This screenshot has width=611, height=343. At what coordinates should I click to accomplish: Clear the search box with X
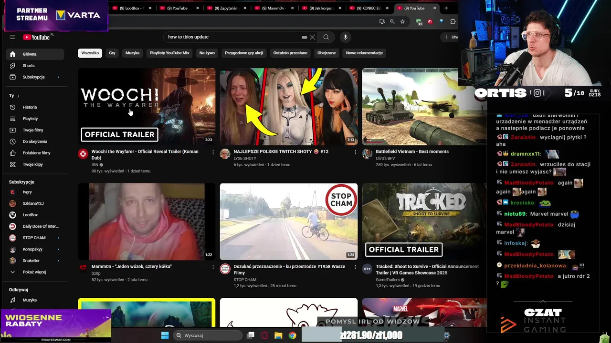[x=312, y=37]
